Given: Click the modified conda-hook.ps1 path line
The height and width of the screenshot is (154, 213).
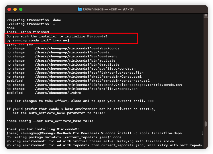Looking at the screenshot, I should point(92,81).
